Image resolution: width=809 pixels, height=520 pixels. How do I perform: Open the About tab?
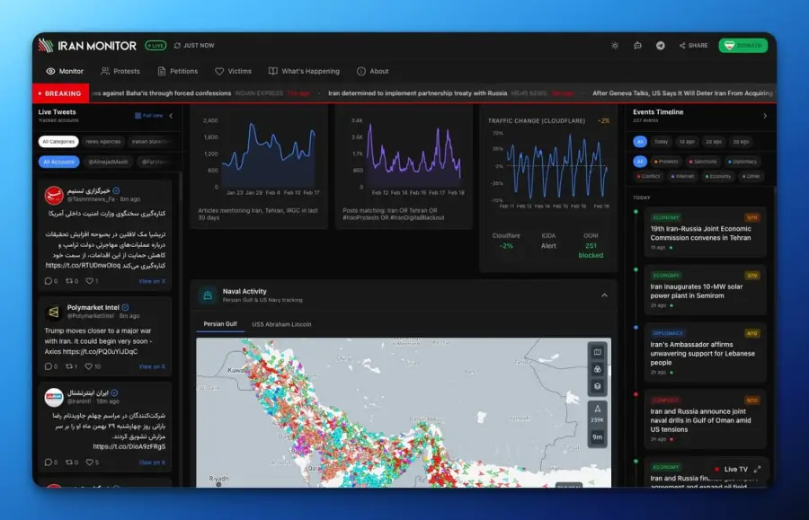click(372, 71)
